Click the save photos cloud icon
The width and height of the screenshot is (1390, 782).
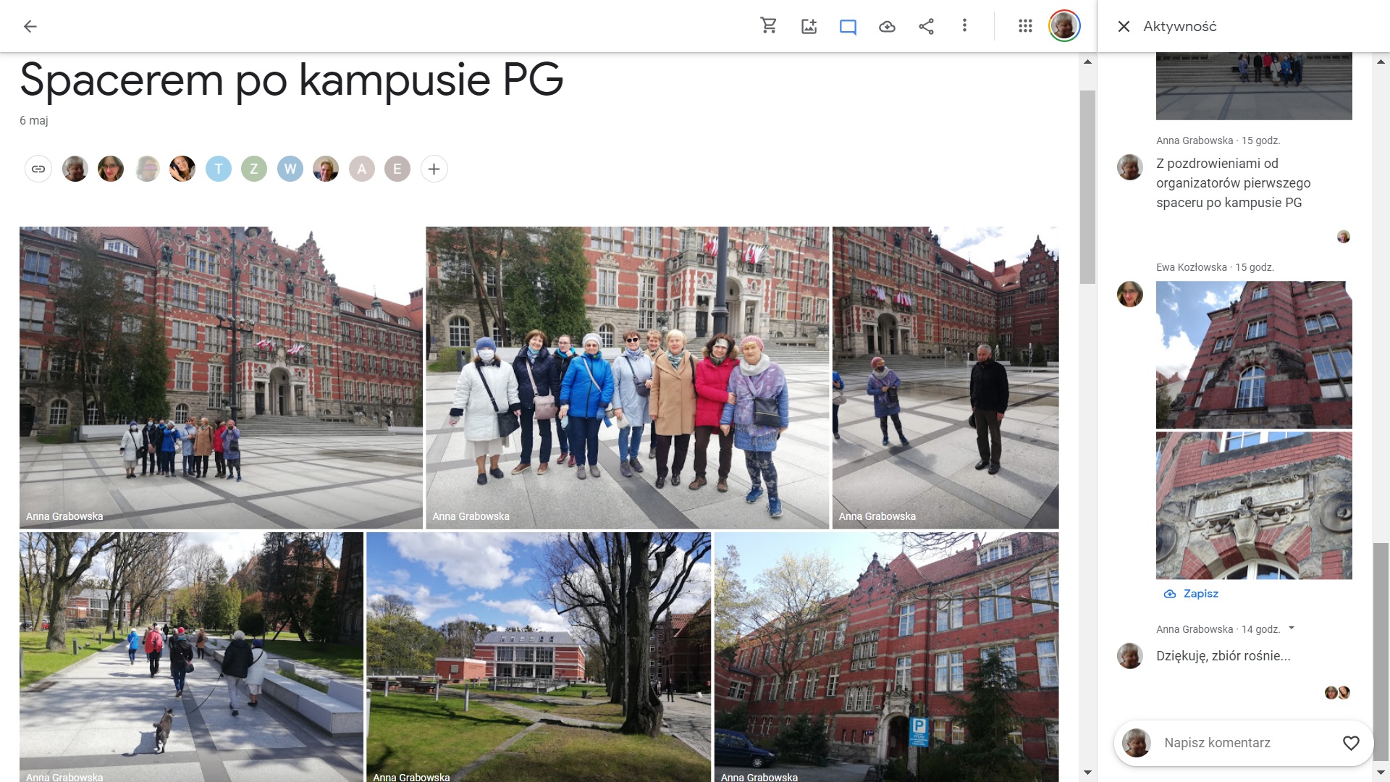point(887,27)
